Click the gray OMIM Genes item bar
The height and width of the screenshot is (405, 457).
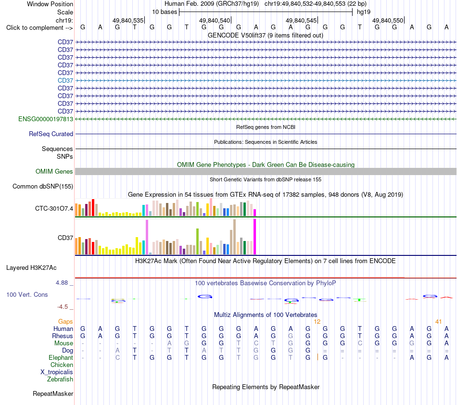pos(266,171)
